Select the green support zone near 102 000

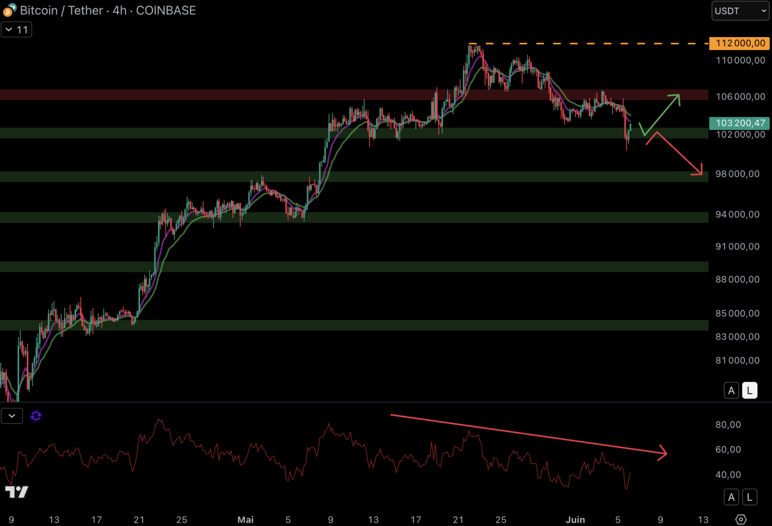pyautogui.click(x=354, y=133)
